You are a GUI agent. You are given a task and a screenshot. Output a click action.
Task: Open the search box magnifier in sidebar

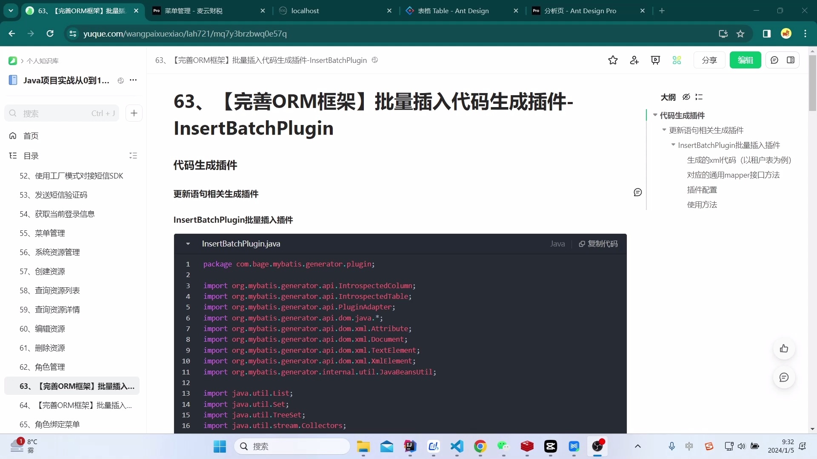click(x=13, y=113)
